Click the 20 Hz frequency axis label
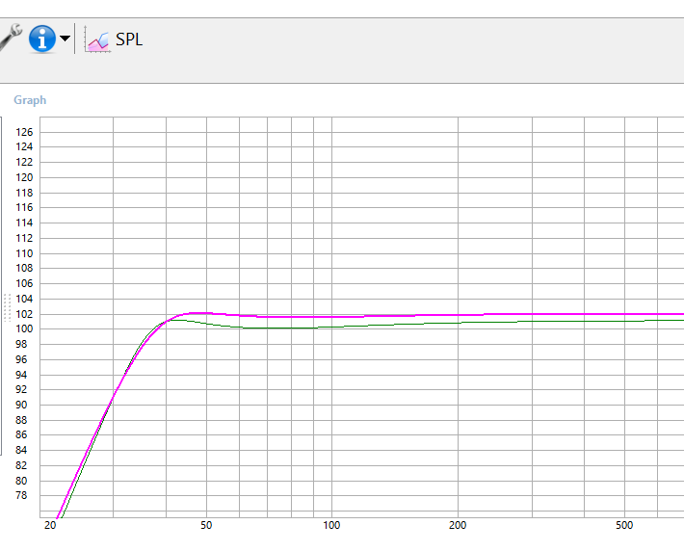This screenshot has width=684, height=551. pos(50,525)
